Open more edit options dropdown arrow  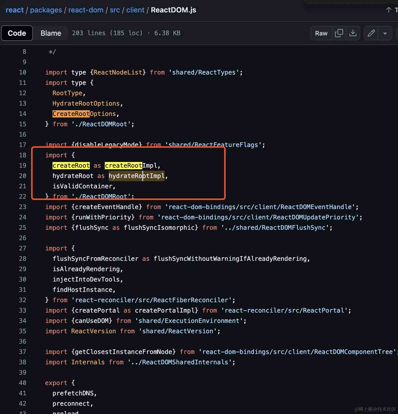(385, 33)
